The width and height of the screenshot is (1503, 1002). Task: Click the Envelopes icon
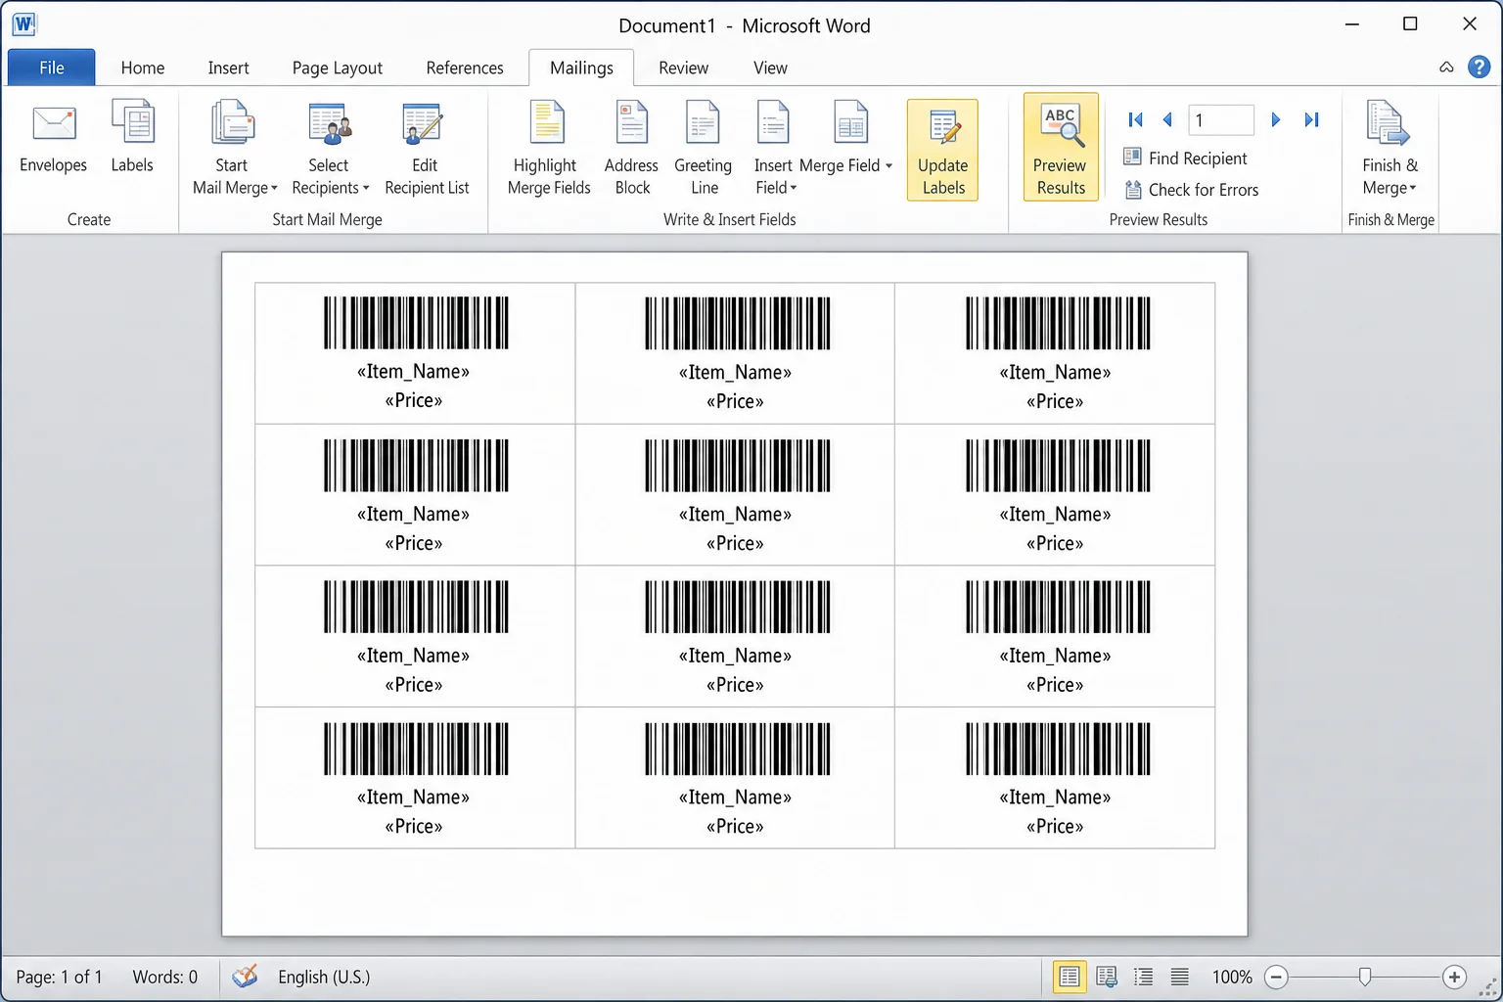(54, 123)
